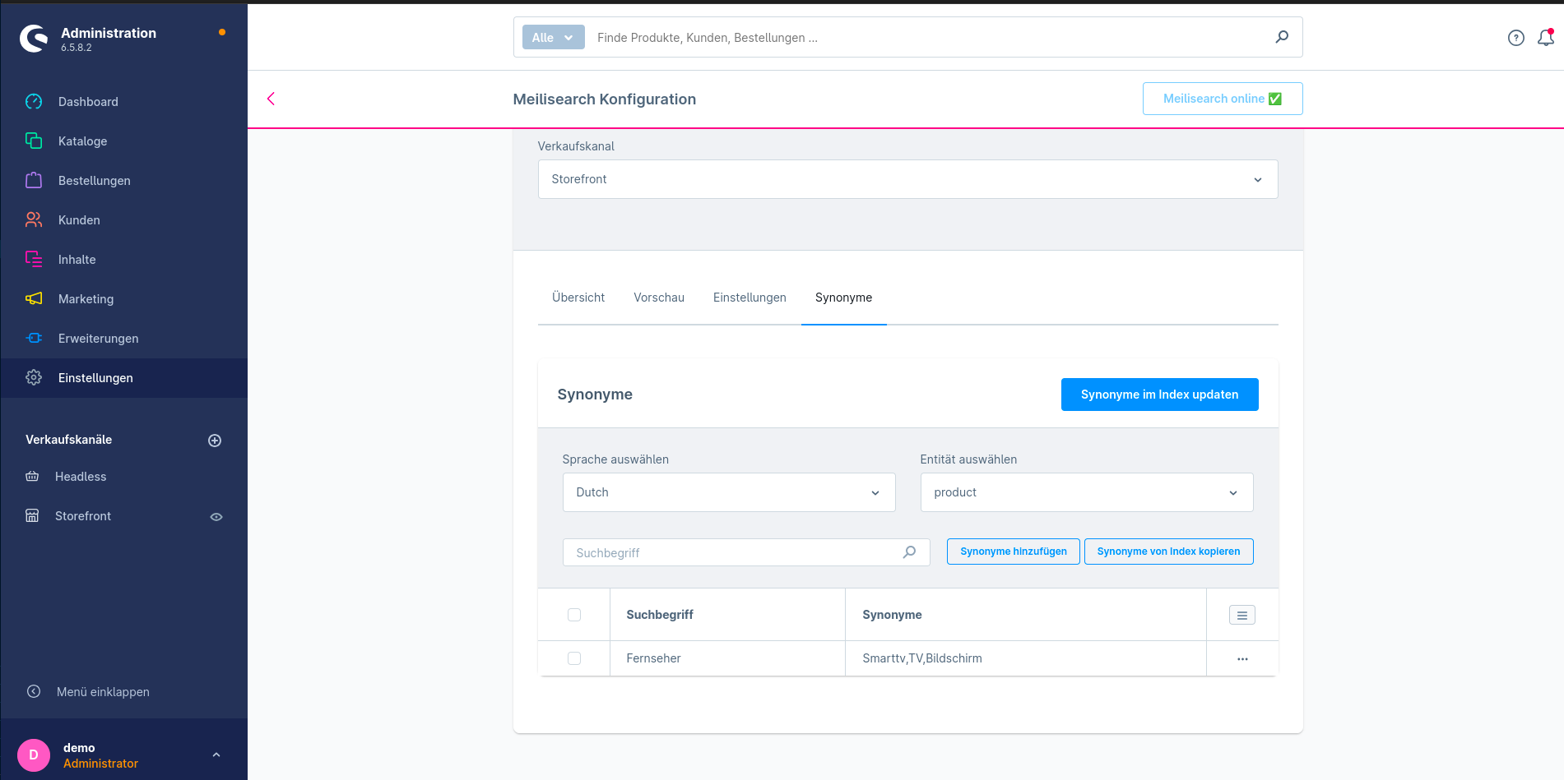Click the Suchbegriff column header
This screenshot has height=780, width=1564.
(727, 615)
